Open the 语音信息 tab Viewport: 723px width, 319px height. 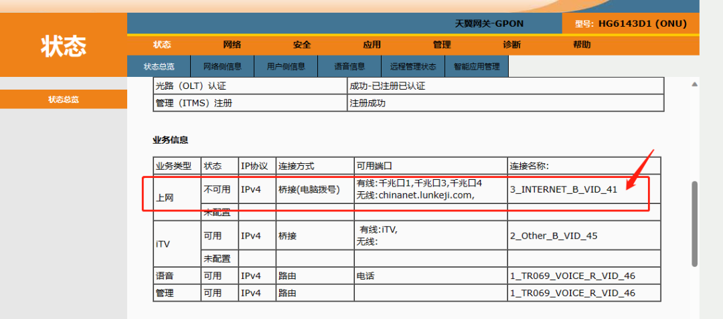point(350,67)
